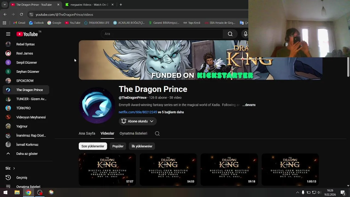Open Outlook bookmark
The width and height of the screenshot is (350, 197).
[x=36, y=23]
